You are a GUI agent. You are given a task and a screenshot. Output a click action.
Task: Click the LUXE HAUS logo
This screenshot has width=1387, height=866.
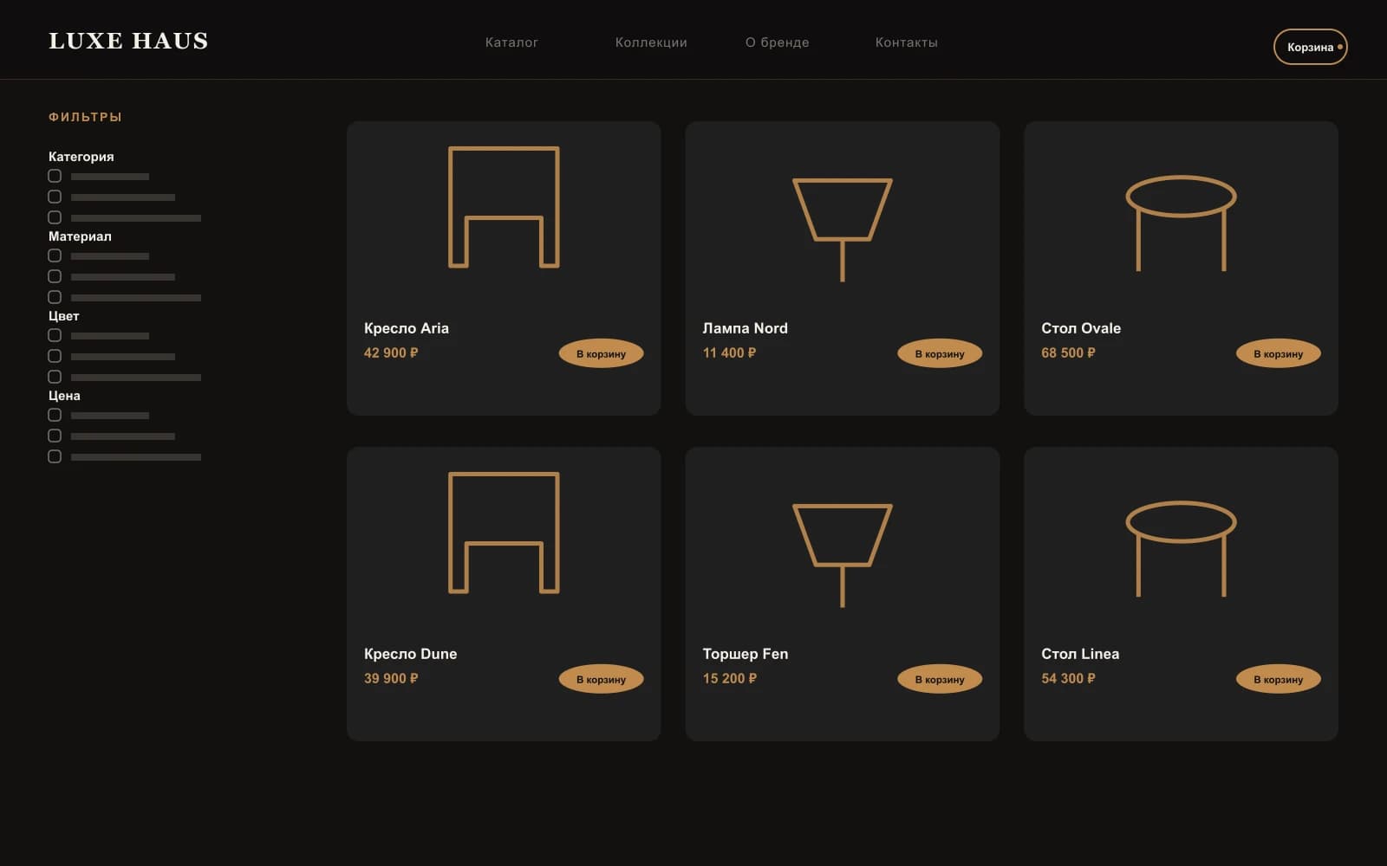coord(128,41)
